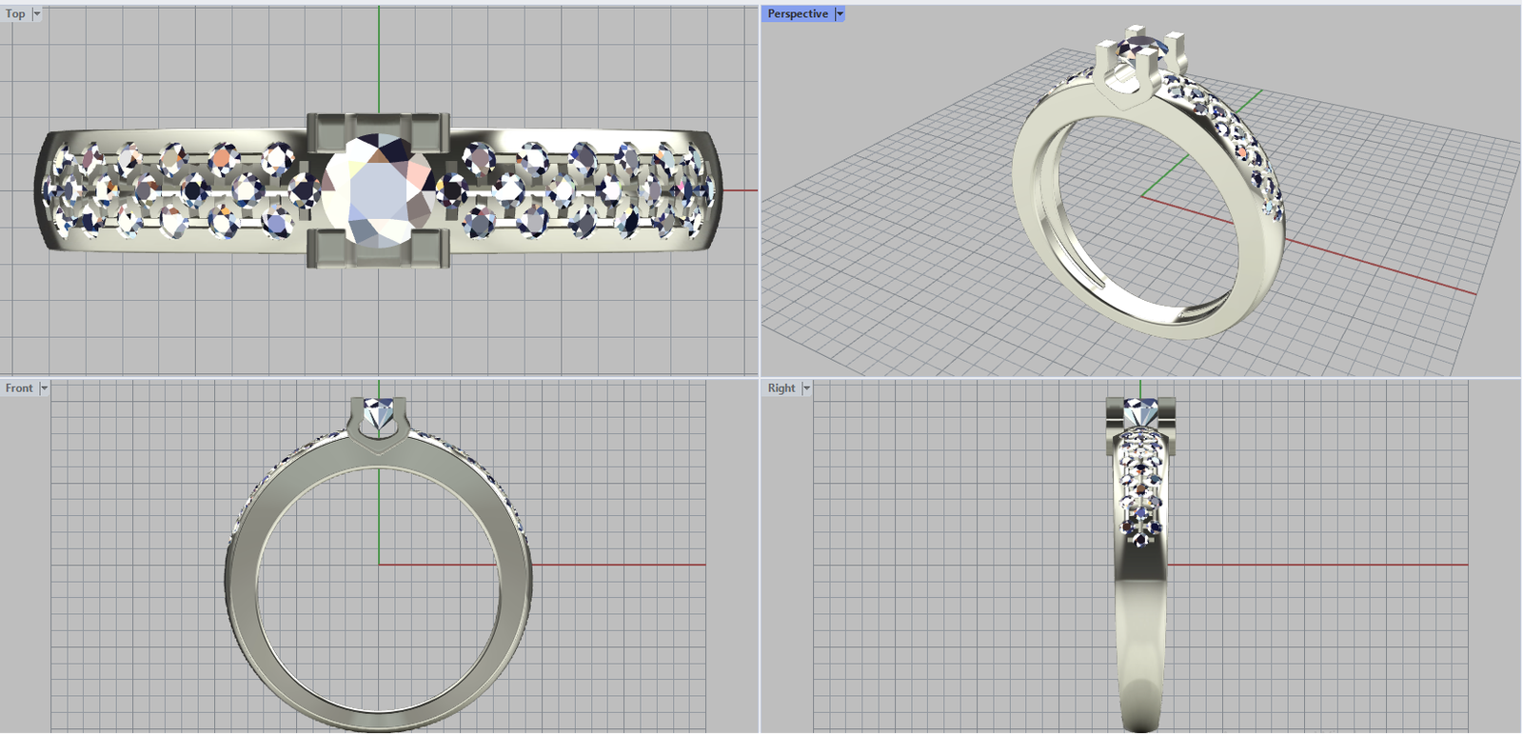This screenshot has width=1523, height=735.
Task: Select the center gem in Right view
Action: pyautogui.click(x=1140, y=413)
